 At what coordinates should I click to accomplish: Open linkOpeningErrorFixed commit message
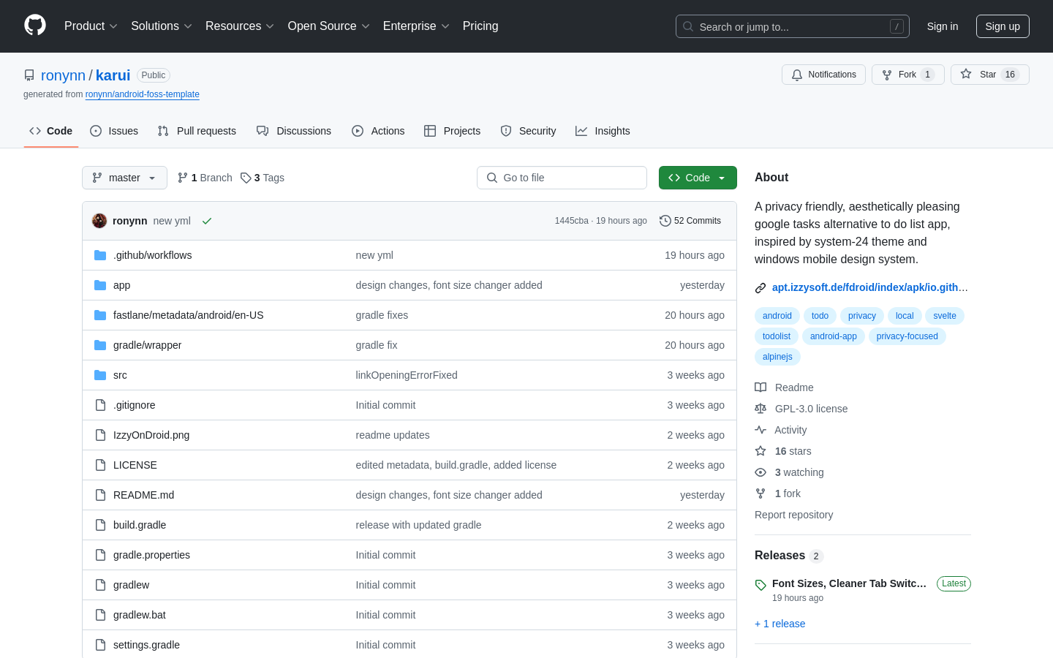(407, 375)
